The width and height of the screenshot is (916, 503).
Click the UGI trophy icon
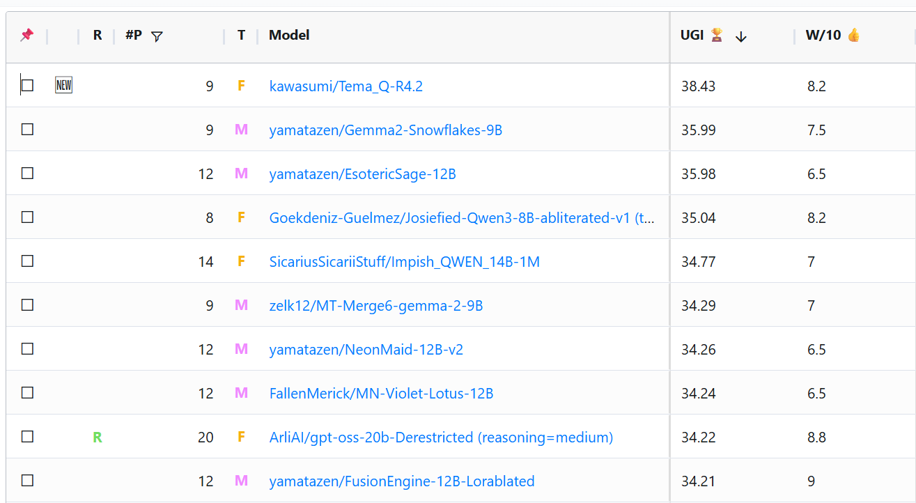pyautogui.click(x=717, y=36)
